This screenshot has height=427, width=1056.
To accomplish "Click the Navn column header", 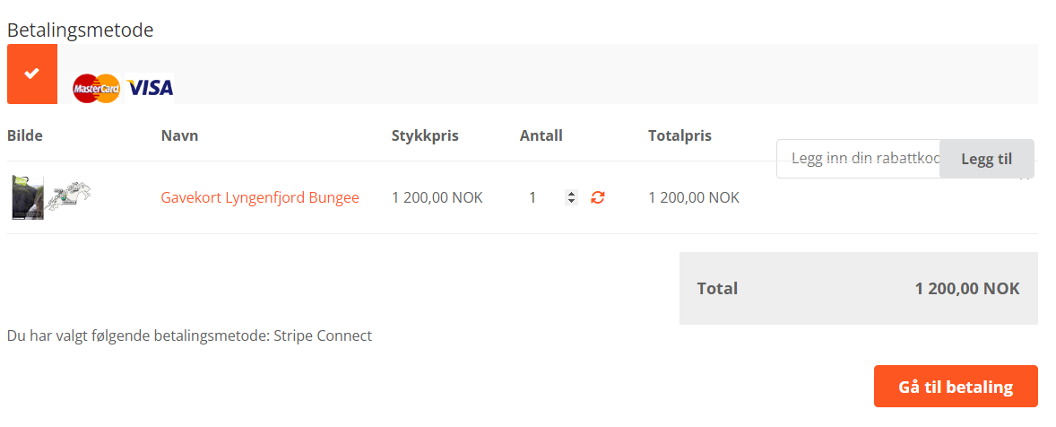I will 180,136.
